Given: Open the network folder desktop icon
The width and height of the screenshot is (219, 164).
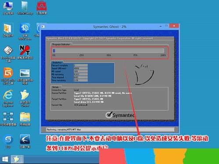Looking at the screenshot, I should coord(25,119).
